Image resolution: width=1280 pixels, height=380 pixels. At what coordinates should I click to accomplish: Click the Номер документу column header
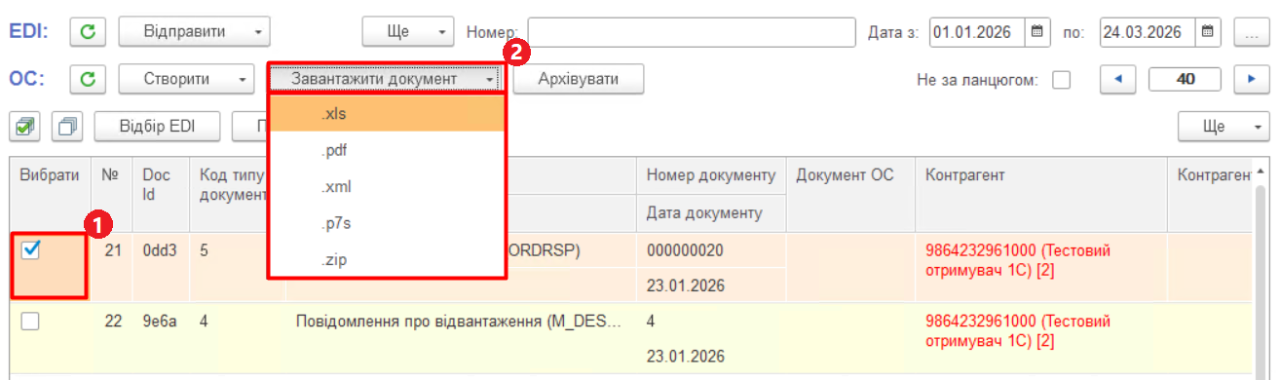710,175
